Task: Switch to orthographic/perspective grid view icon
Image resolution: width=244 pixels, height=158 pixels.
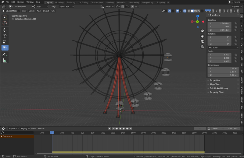Action: 202,47
